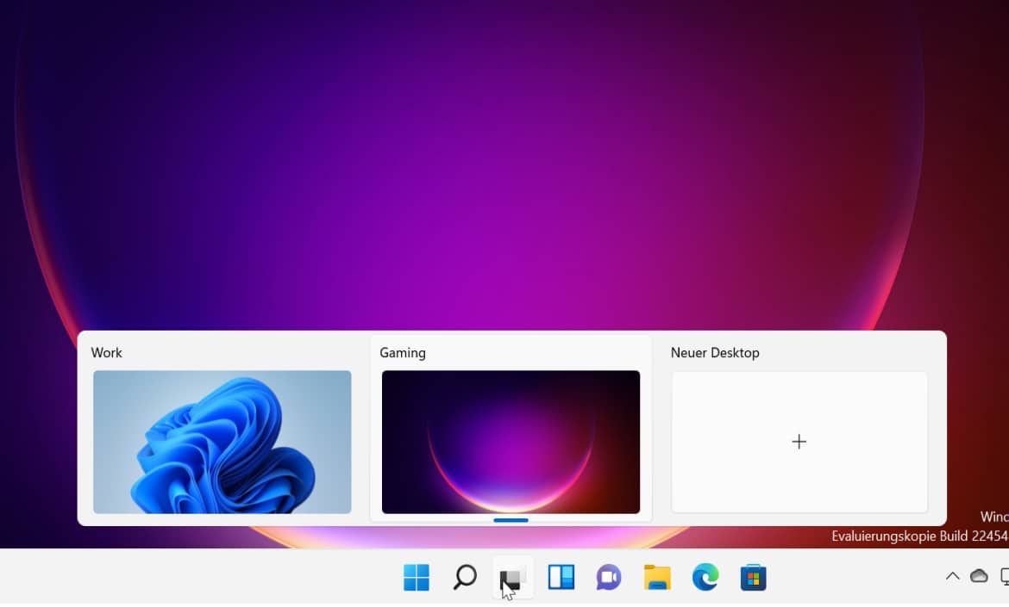The width and height of the screenshot is (1009, 607).
Task: Click the "Work" desktop name label
Action: [x=107, y=353]
